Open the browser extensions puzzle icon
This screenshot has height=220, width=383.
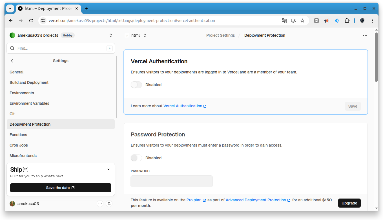click(347, 21)
